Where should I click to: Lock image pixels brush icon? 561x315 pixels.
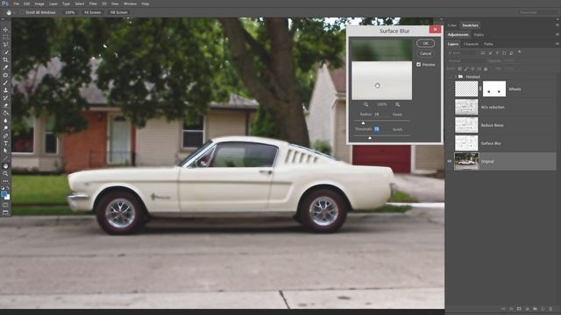tap(466, 68)
